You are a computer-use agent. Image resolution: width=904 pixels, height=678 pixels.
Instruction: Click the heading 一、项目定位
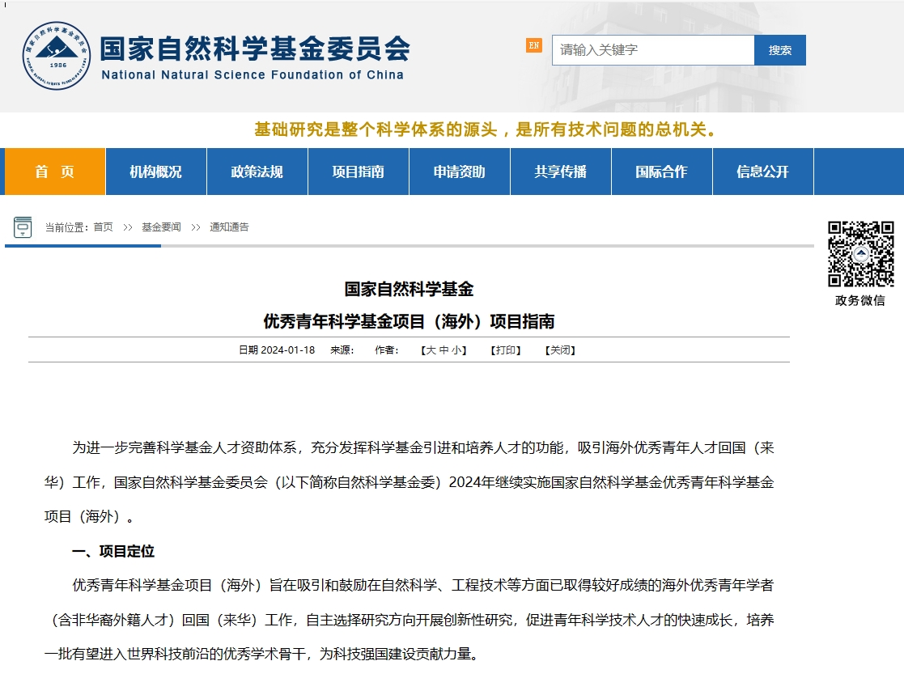tap(113, 551)
